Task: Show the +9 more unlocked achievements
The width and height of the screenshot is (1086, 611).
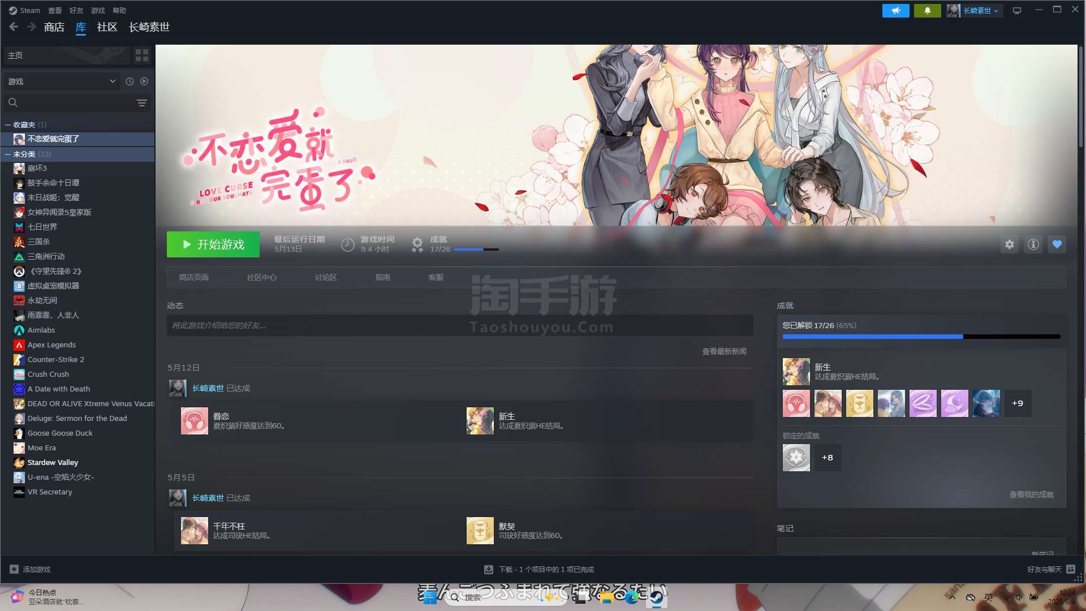Action: coord(1018,403)
